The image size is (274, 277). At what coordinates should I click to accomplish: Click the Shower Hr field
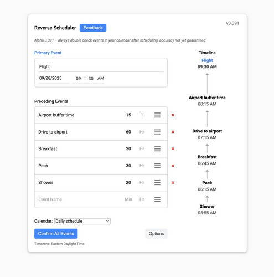(x=142, y=182)
